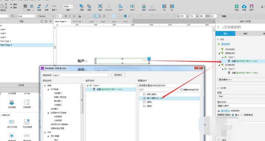Bring widget to front icon
265x141 pixels.
click(82, 6)
